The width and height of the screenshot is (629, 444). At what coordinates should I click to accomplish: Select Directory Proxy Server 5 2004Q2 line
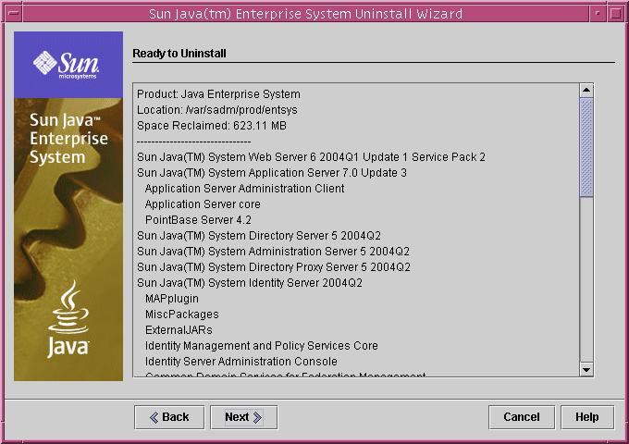[274, 267]
